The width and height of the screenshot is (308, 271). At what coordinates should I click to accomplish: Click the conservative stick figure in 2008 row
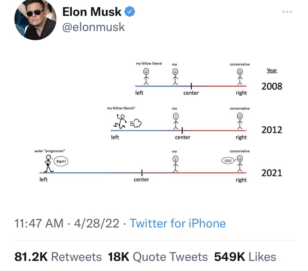[240, 77]
